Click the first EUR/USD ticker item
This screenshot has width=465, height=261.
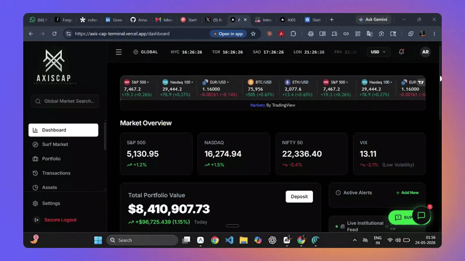click(x=219, y=88)
